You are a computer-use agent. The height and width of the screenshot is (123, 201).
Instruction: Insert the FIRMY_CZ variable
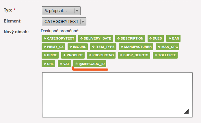[53, 47]
